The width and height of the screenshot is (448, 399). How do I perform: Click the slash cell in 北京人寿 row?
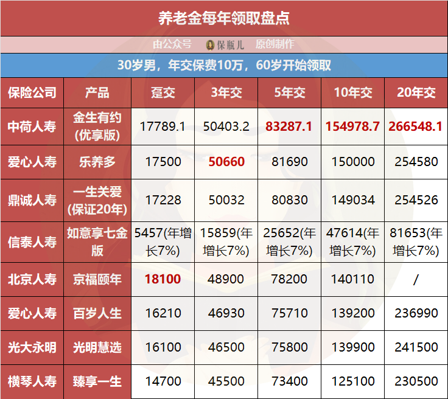416,279
